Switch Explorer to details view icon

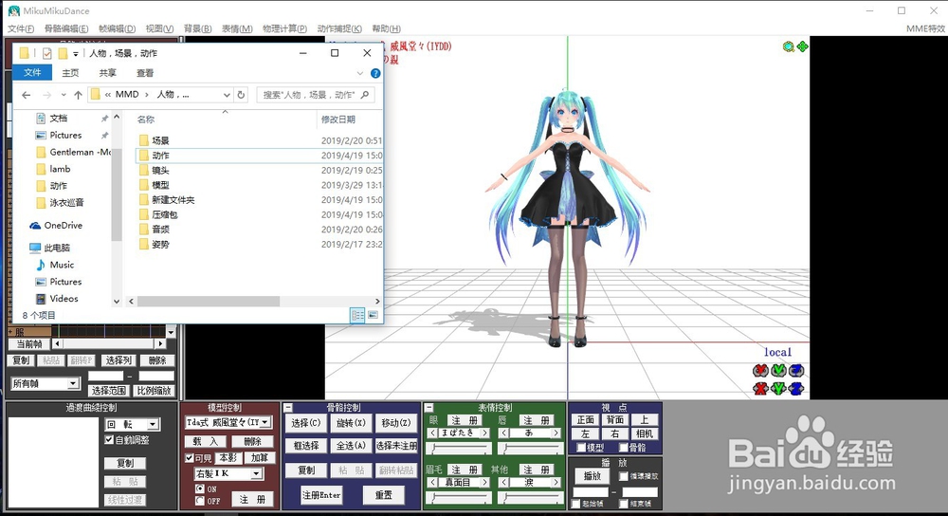pos(357,315)
